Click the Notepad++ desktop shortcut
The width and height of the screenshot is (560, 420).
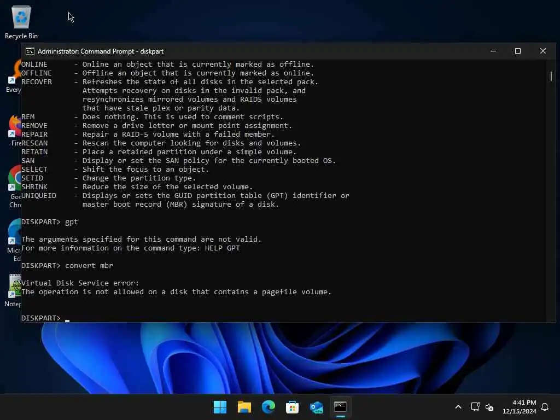coord(14,291)
